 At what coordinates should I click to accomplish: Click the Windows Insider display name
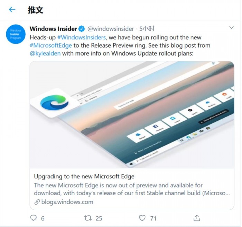click(x=53, y=29)
